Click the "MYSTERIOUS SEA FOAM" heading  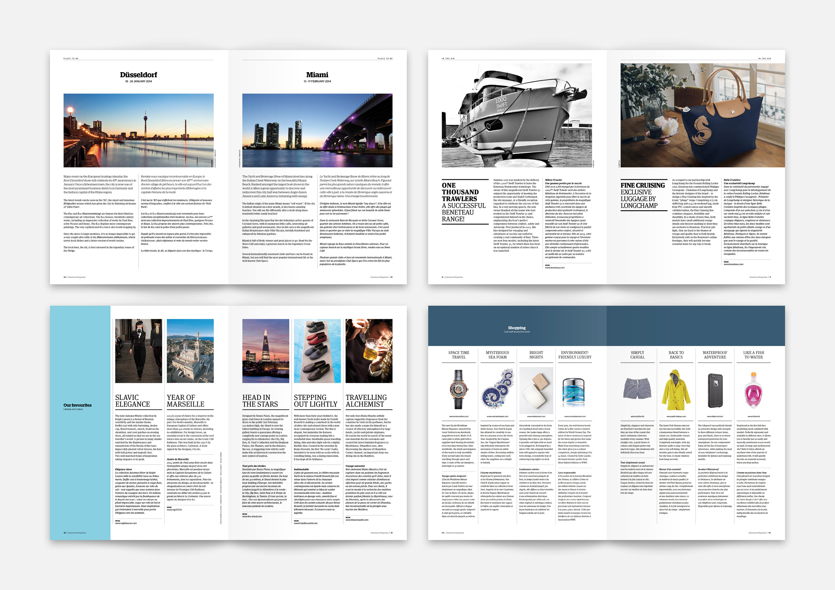tap(497, 355)
